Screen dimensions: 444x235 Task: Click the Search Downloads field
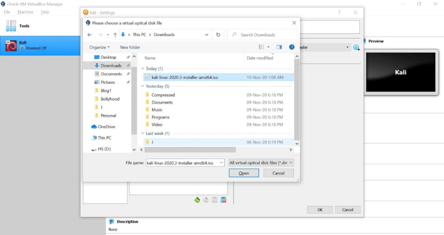[262, 35]
